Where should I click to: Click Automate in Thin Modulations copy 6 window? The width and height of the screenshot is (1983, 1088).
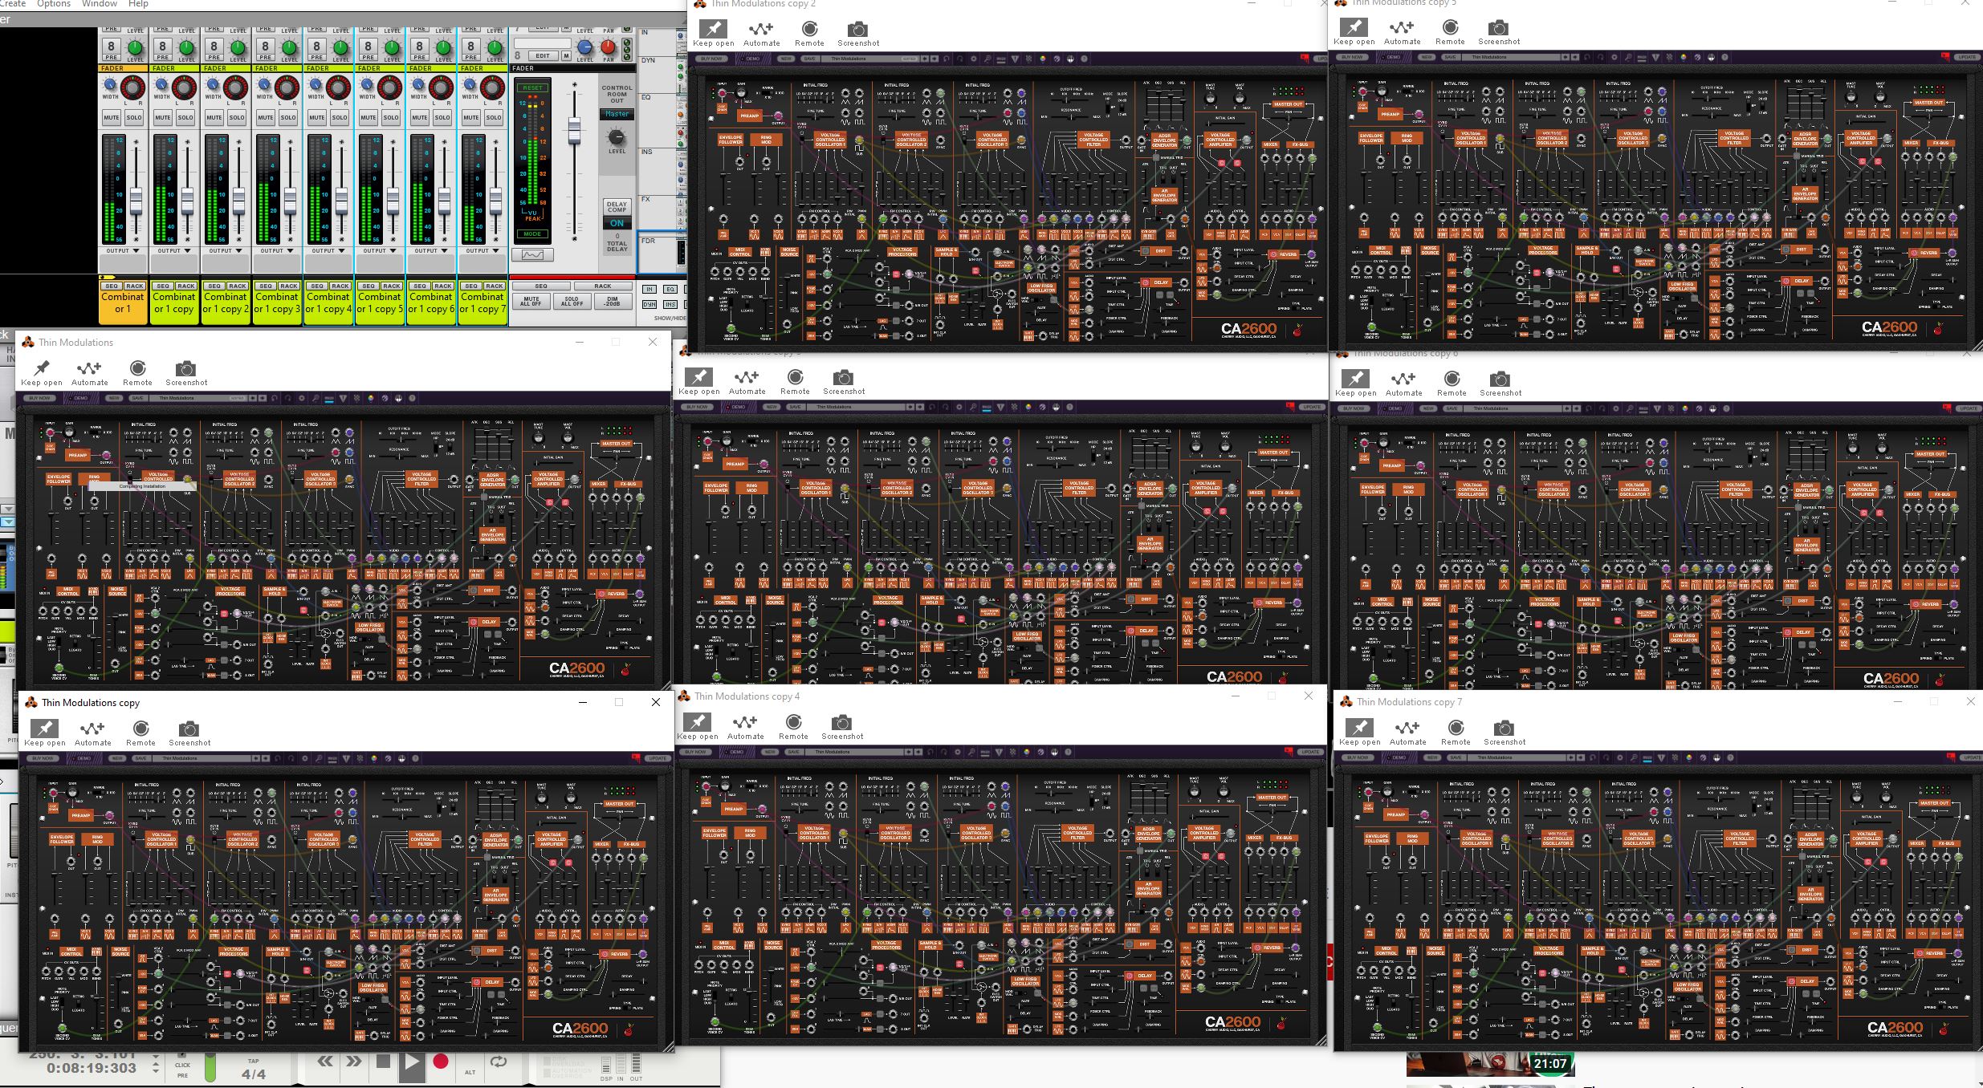1403,383
